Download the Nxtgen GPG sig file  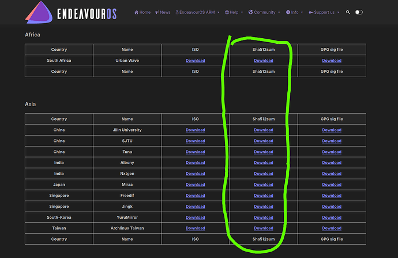332,173
